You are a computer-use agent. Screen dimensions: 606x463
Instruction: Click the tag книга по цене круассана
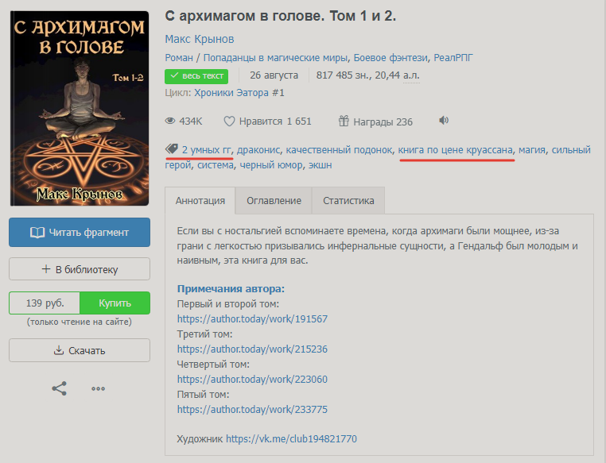[x=455, y=150]
